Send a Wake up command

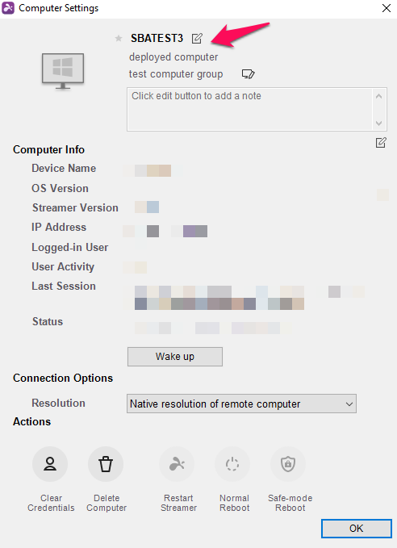coord(175,357)
